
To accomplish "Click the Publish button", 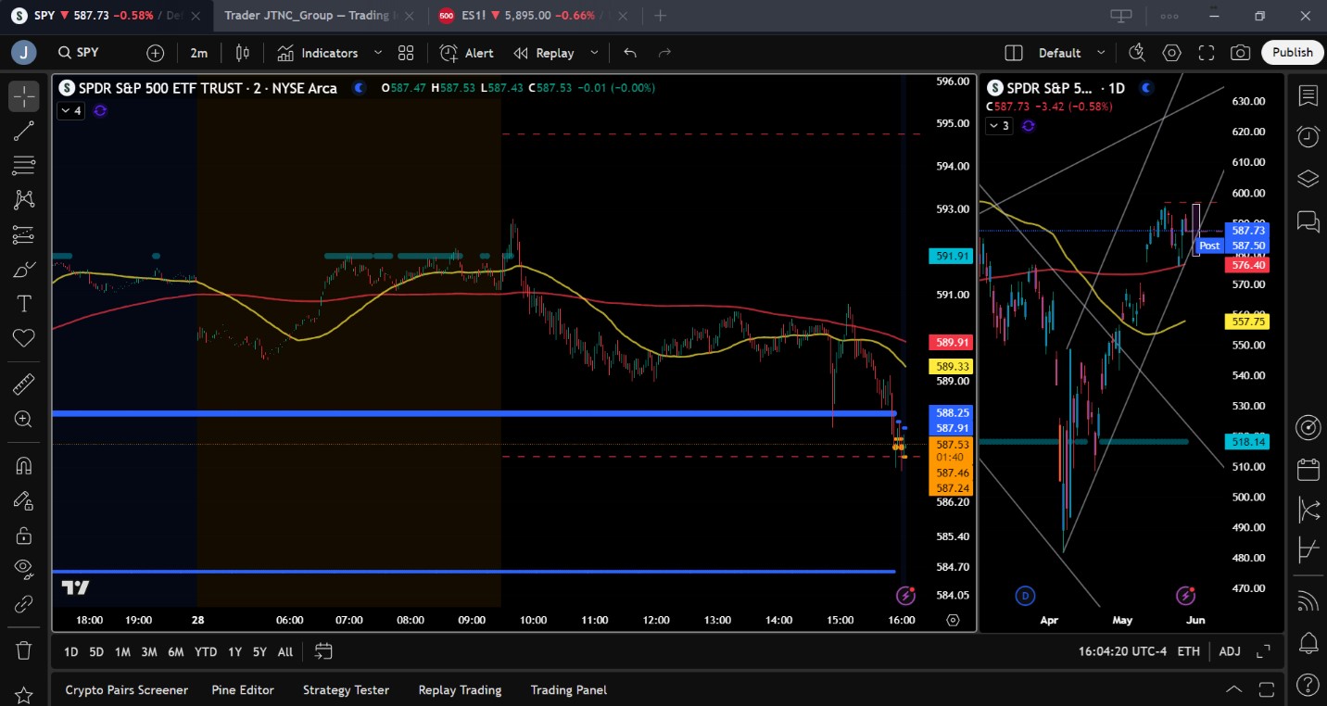I will coord(1293,53).
